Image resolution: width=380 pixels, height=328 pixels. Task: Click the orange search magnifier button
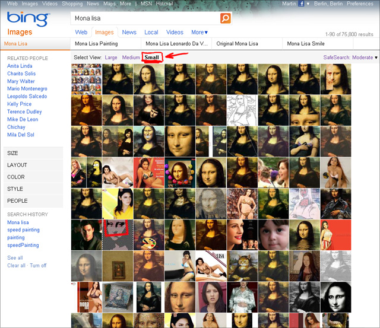pos(226,18)
